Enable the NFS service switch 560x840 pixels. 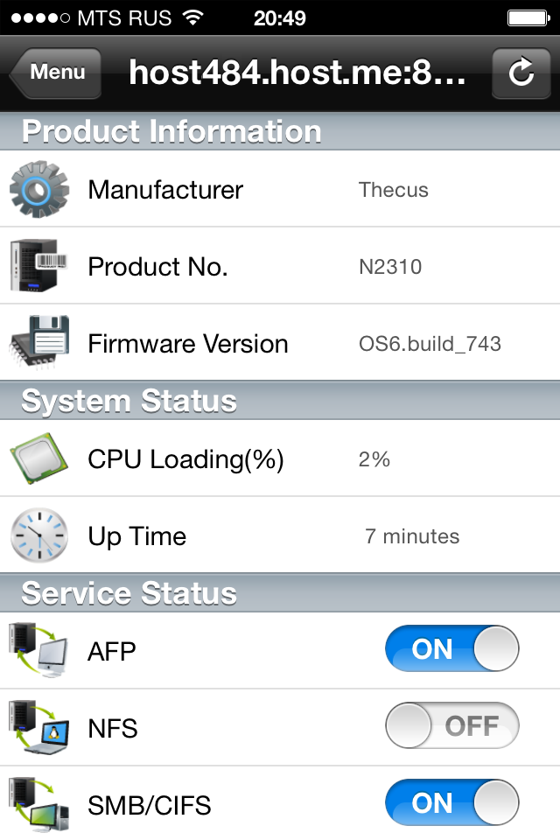[x=451, y=727]
